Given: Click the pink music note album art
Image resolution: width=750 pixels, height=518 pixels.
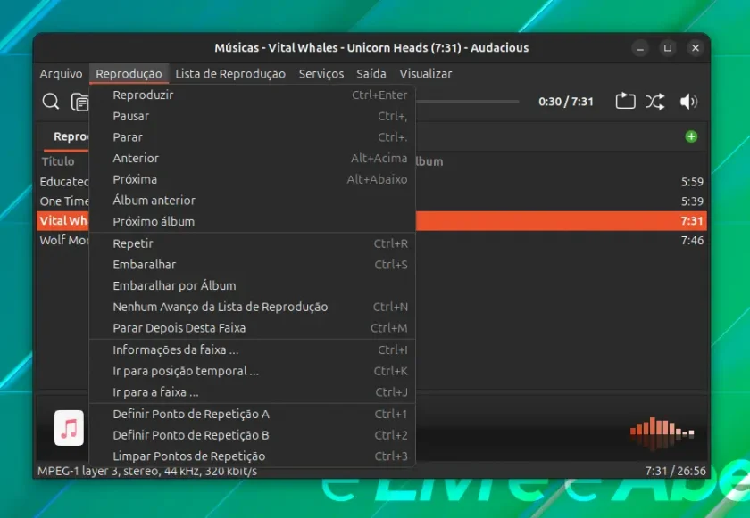Looking at the screenshot, I should click(x=69, y=428).
